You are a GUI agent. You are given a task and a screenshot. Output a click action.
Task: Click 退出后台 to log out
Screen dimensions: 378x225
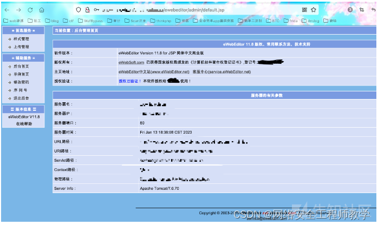(x=21, y=98)
